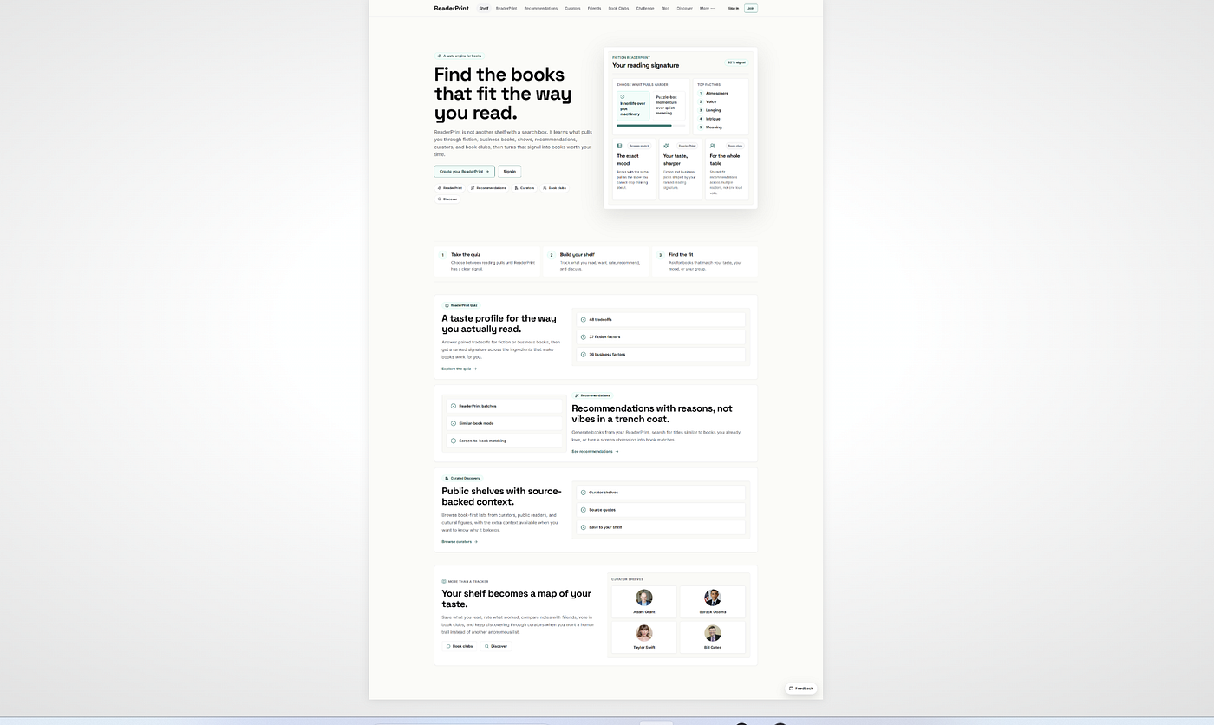
Task: Click the check icon beside 'Similar-book mode'
Action: (x=454, y=423)
